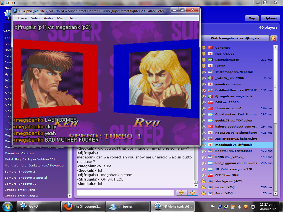The width and height of the screenshot is (283, 212).
Task: Select match fiveee vs. auuu6
Action: pos(237,108)
